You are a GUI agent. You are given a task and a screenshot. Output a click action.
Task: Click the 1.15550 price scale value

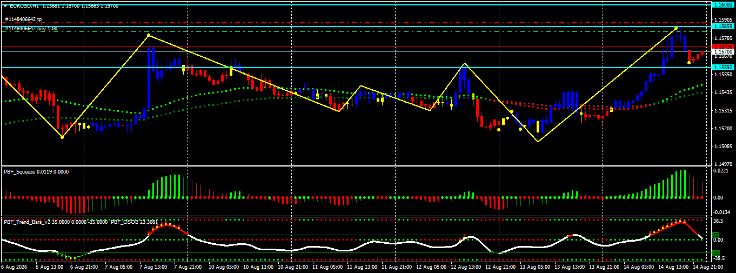click(723, 74)
